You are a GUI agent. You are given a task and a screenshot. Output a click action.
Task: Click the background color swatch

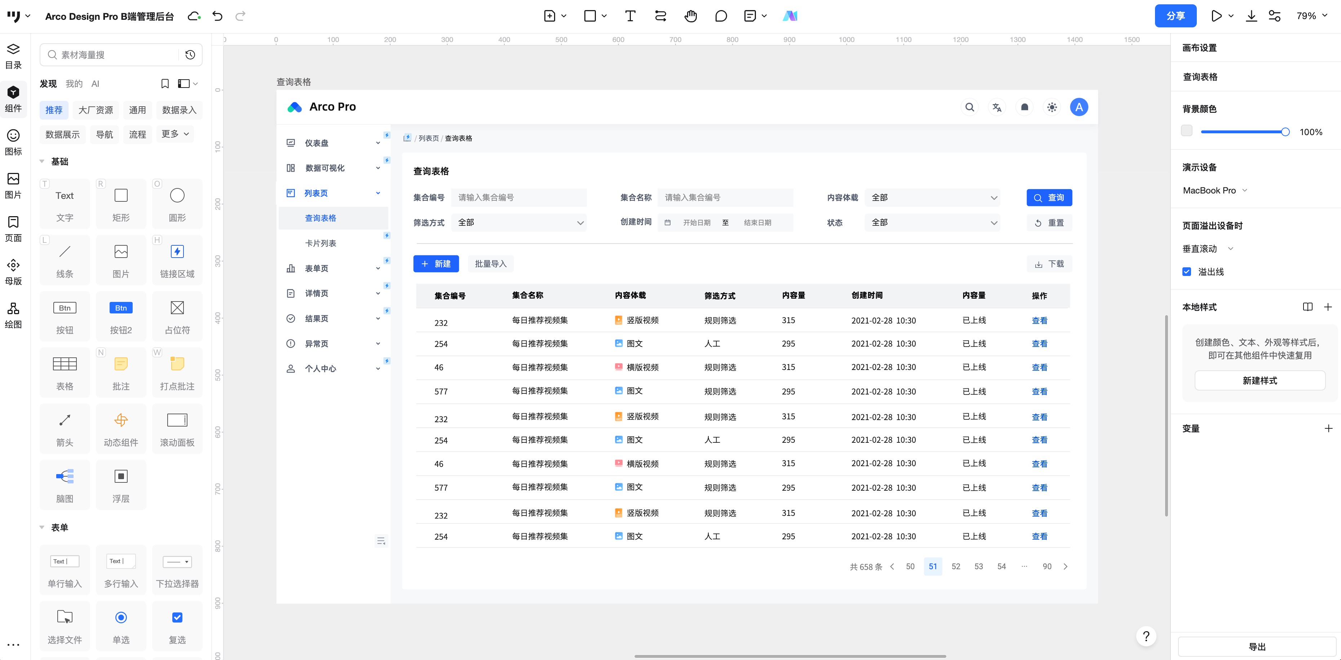tap(1186, 130)
